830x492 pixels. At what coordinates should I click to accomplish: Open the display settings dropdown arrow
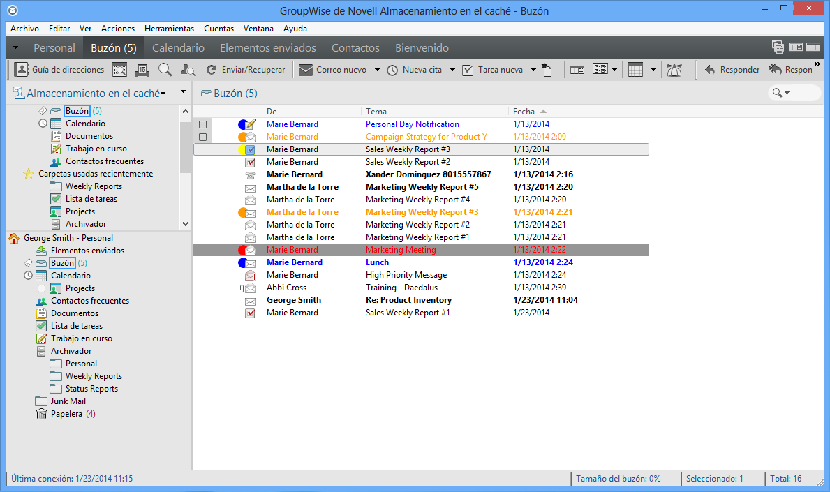(x=614, y=70)
